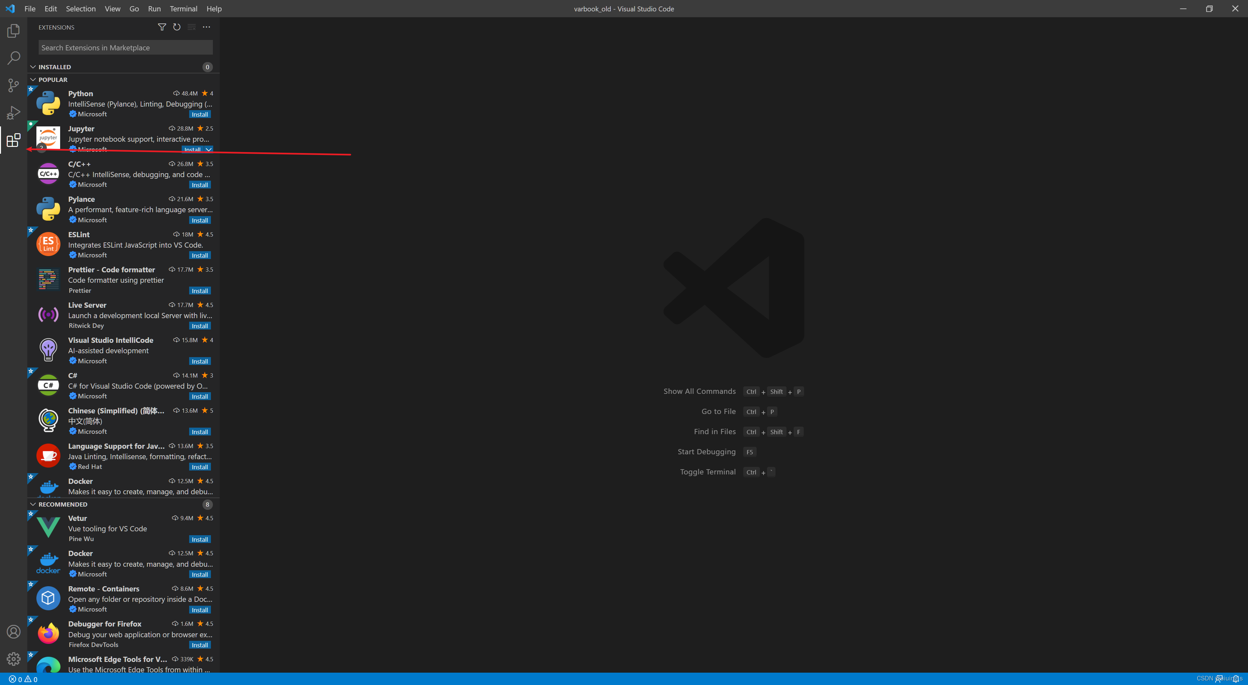Click the notifications bell in status bar

1235,679
